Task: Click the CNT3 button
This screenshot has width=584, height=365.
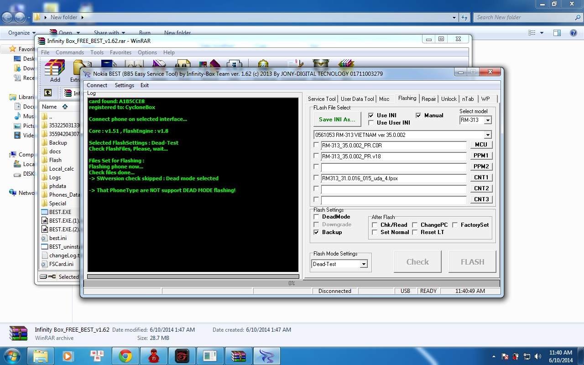Action: [481, 199]
